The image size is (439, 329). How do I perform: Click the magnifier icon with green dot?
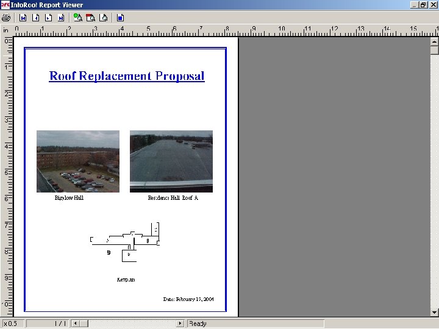coord(77,18)
